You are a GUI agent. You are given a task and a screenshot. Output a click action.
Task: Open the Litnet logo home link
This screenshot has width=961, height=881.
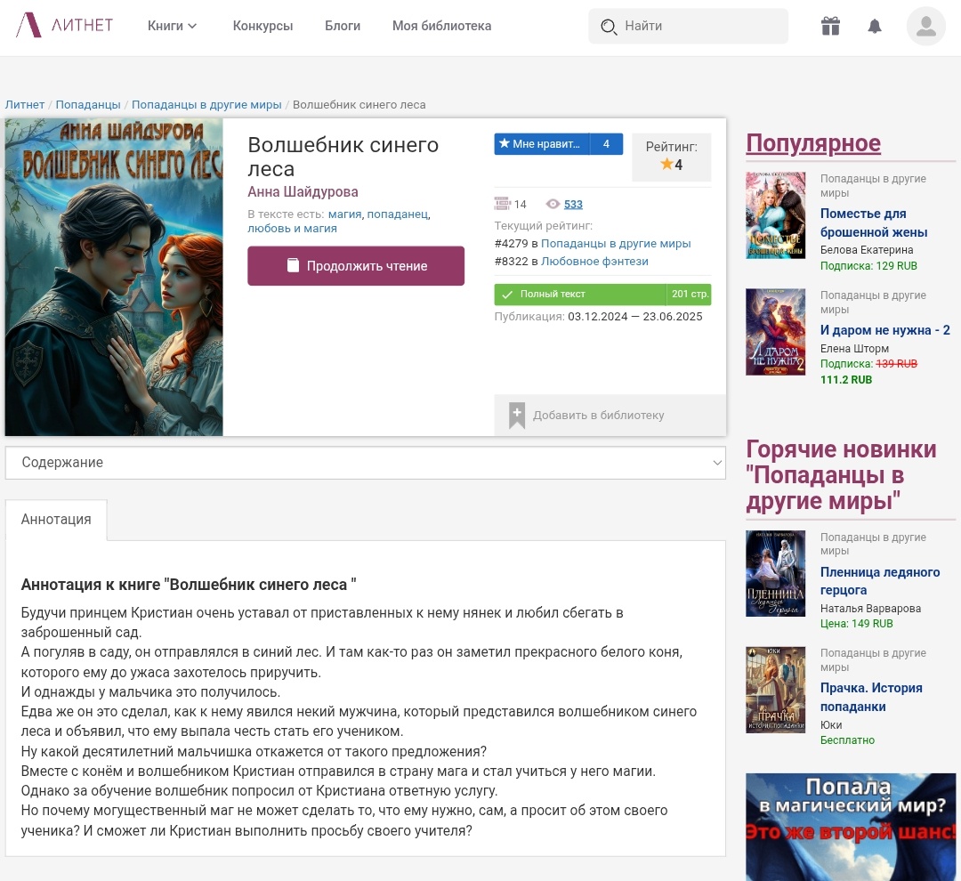(64, 25)
